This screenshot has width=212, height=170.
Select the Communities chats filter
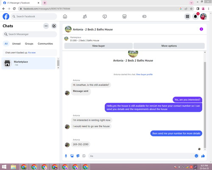[45, 44]
